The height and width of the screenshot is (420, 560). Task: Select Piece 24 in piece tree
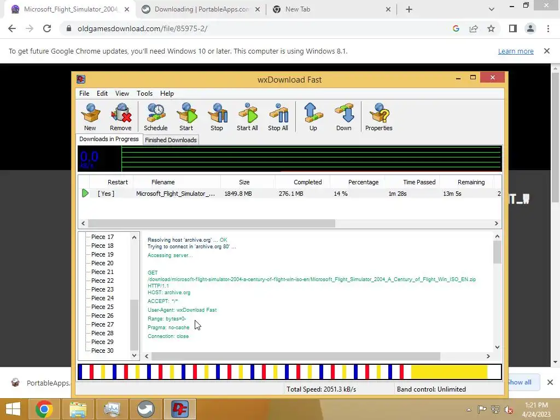pos(102,298)
